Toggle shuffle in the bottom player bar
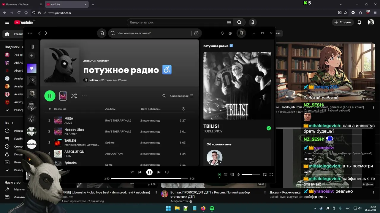This screenshot has width=380, height=213. tap(132, 172)
